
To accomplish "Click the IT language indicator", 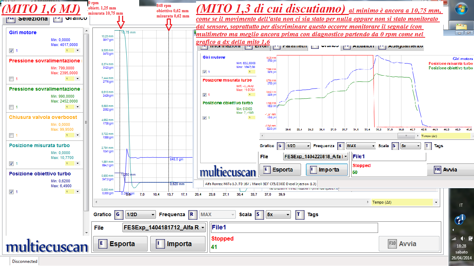I will tap(461, 205).
